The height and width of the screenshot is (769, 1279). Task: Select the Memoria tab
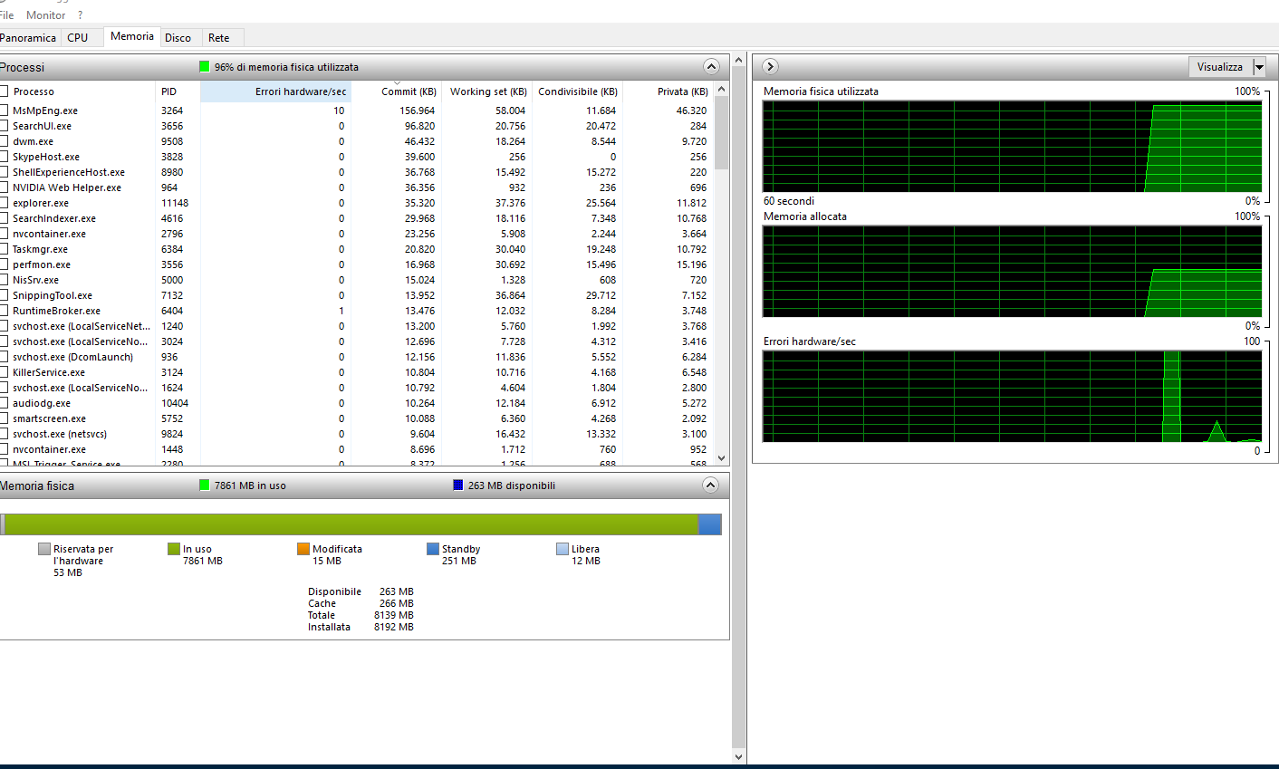click(132, 36)
